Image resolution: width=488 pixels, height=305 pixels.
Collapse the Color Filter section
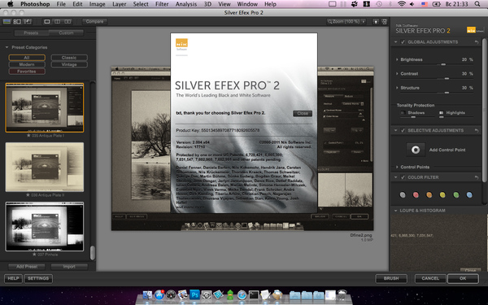pos(395,177)
